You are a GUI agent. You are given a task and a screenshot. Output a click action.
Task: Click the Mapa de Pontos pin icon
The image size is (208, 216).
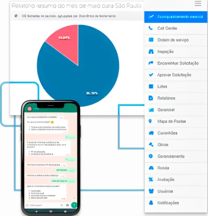150,121
